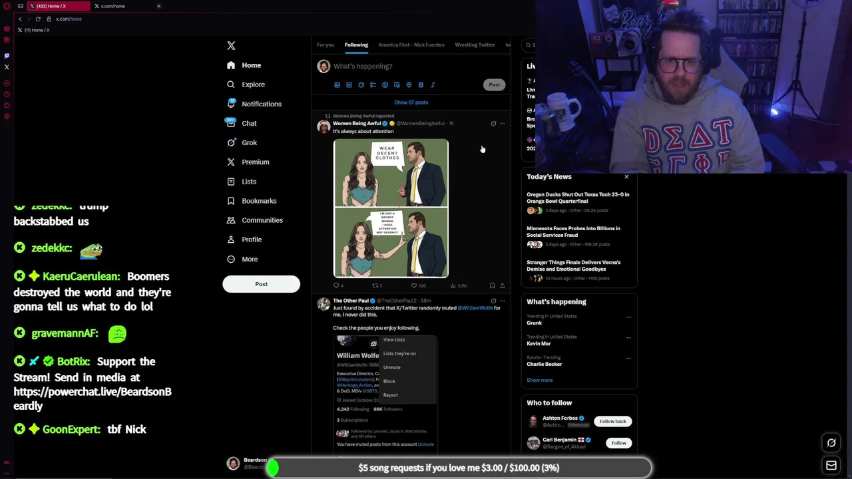Open The Other Paul profile name

tap(351, 301)
